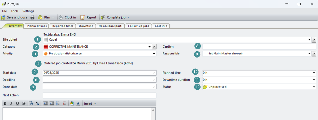This screenshot has width=318, height=120.
Task: Insert a numbered list
Action: point(64,103)
